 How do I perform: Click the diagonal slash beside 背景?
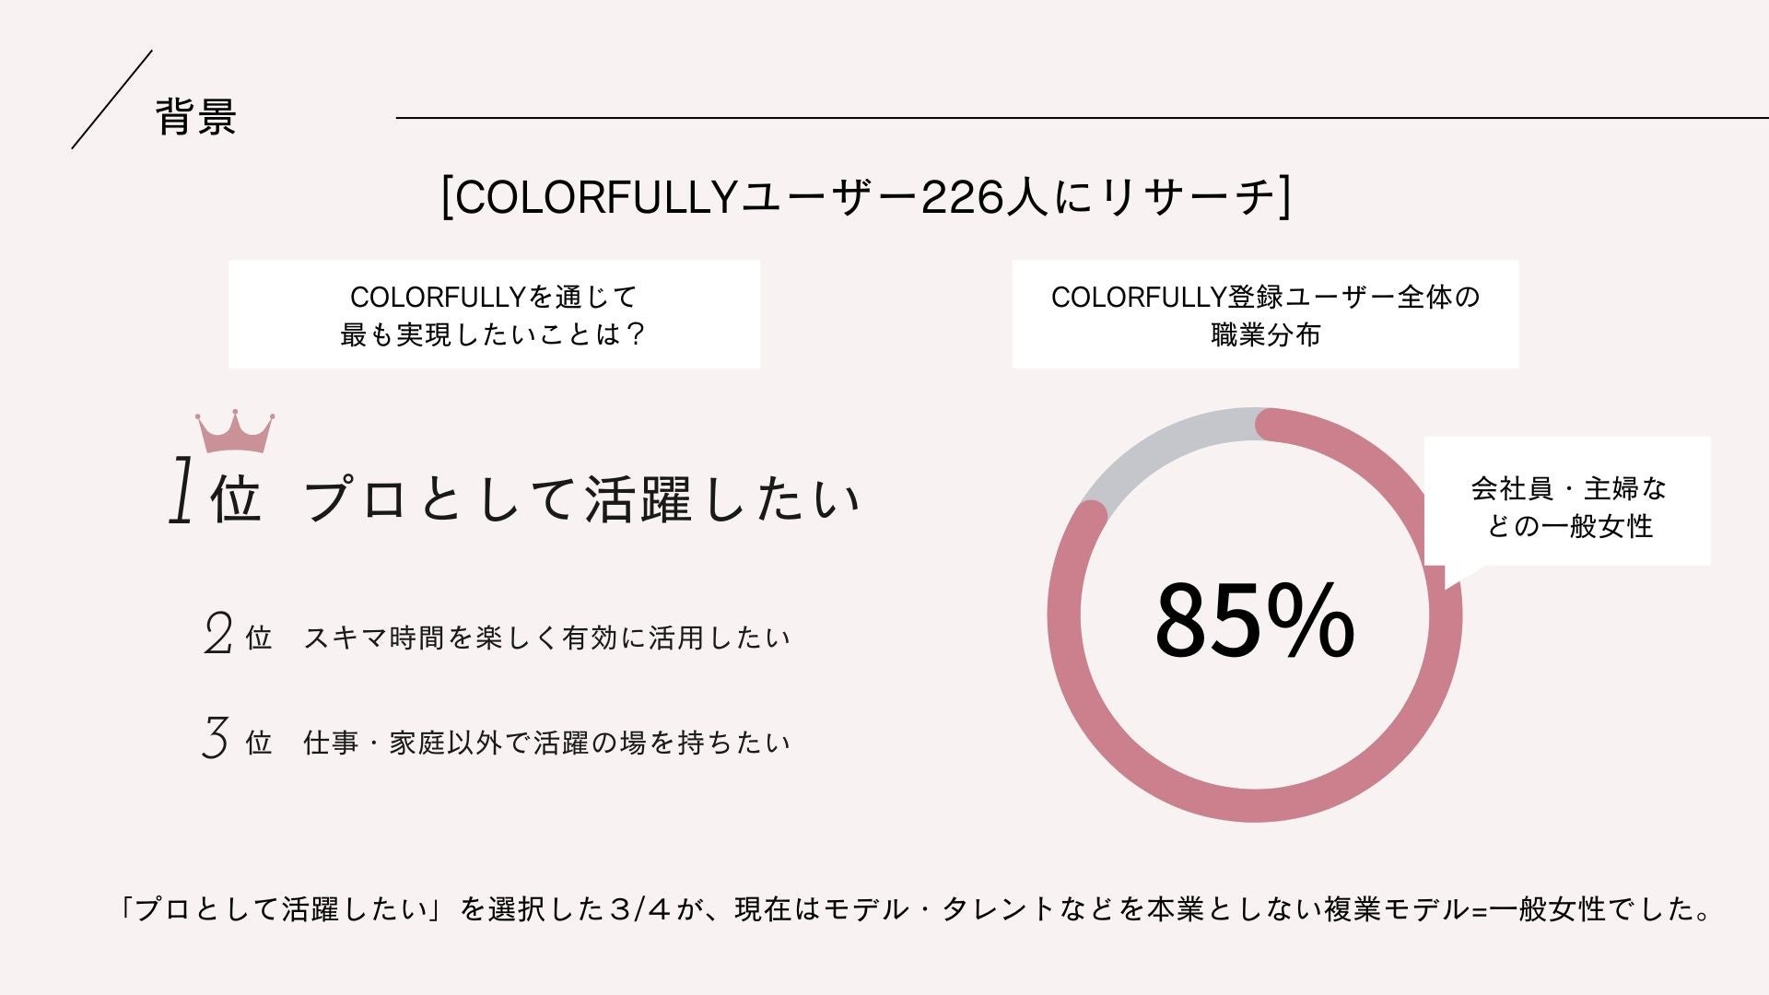[111, 99]
